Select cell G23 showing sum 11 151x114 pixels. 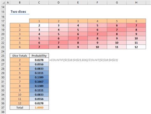coord(117,47)
